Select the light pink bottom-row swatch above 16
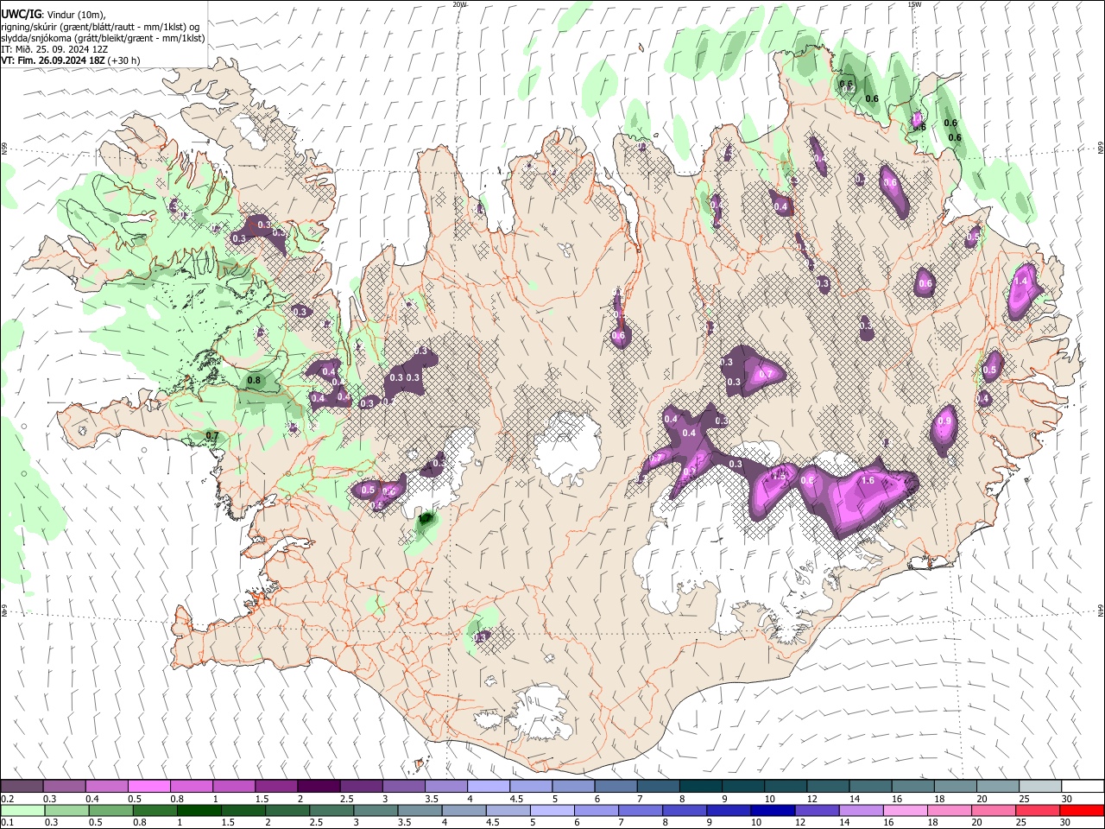The image size is (1105, 829). point(905,810)
